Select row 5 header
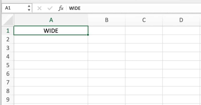Screen dimensions: 201x105 click(8, 65)
